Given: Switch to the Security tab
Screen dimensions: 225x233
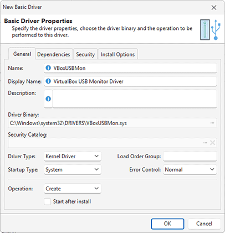Looking at the screenshot, I should tap(85, 54).
